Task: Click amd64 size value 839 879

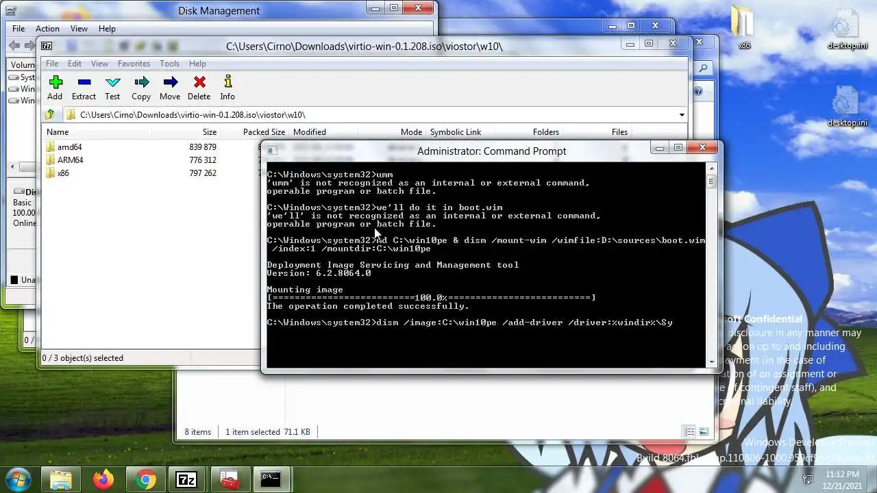Action: [x=203, y=147]
